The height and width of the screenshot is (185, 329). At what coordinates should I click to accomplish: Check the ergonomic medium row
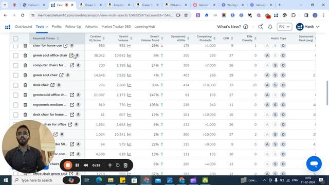click(15, 105)
